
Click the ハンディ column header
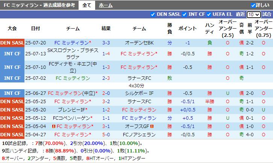(x=209, y=28)
